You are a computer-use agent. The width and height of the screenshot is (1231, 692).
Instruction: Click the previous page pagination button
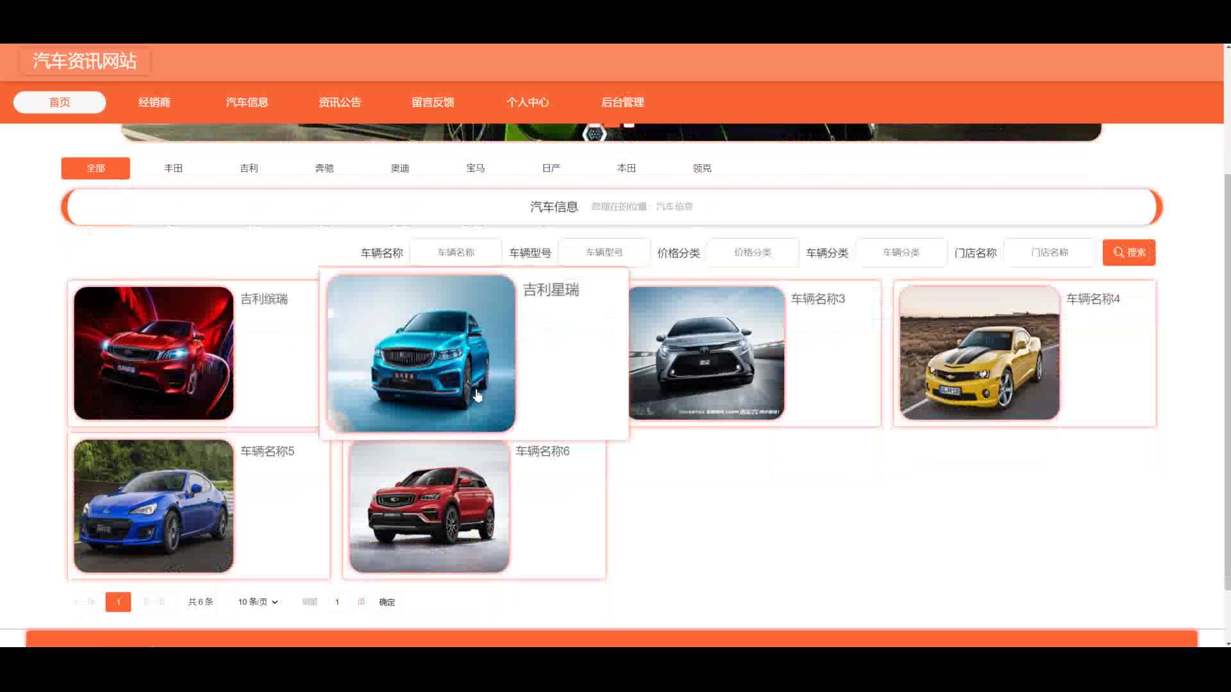(85, 602)
